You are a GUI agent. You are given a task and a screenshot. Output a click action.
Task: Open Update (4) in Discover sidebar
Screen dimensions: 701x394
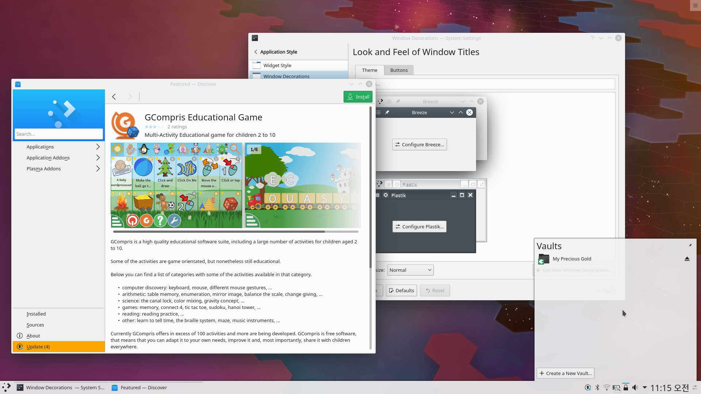[x=59, y=347]
